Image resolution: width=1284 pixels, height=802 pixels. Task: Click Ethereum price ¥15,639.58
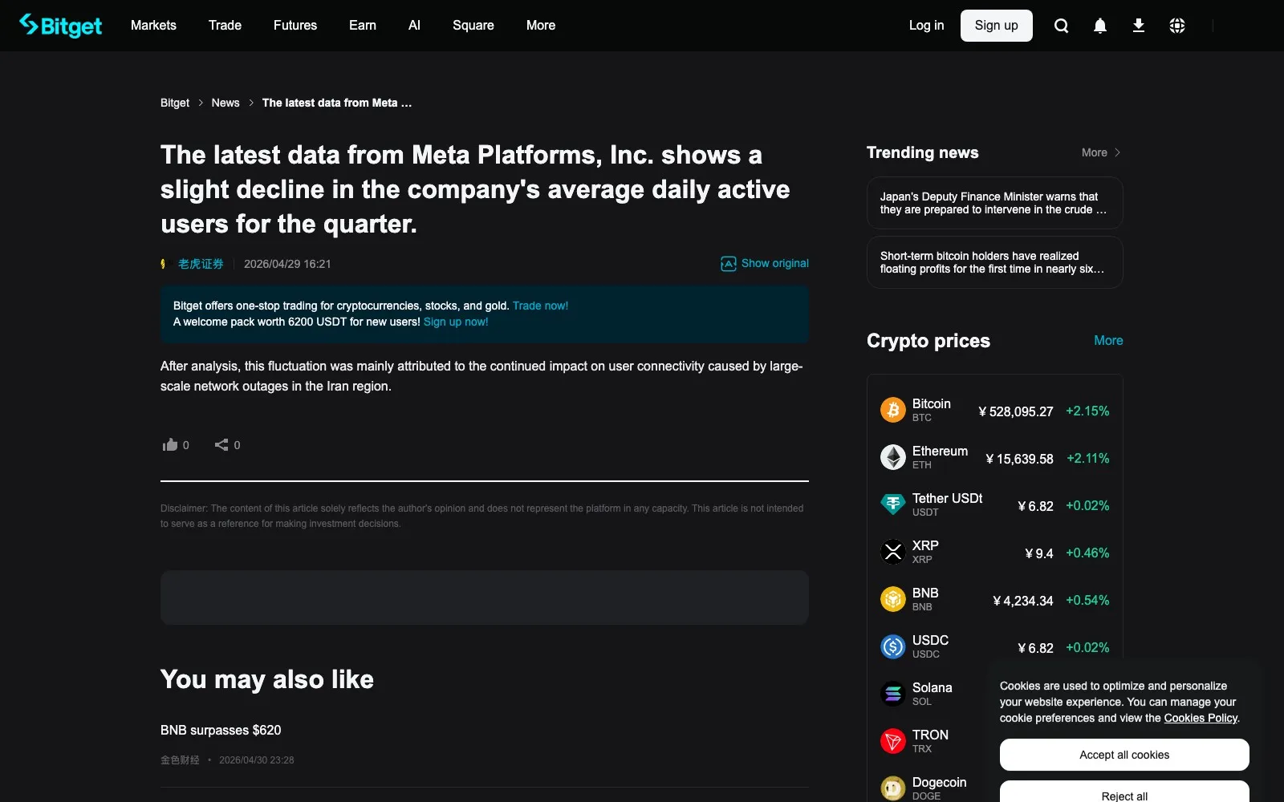[x=1019, y=459]
